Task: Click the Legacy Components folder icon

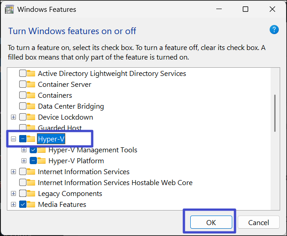Action: [31, 193]
